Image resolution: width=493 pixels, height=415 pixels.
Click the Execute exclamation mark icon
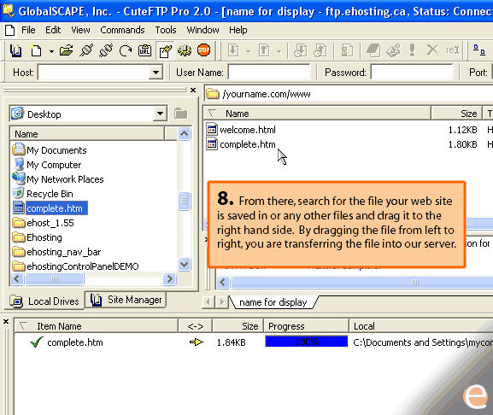pos(412,50)
